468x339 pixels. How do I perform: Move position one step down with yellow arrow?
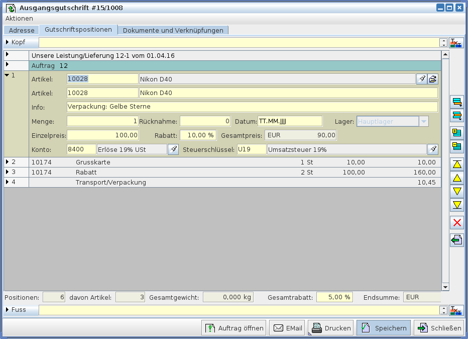(457, 191)
